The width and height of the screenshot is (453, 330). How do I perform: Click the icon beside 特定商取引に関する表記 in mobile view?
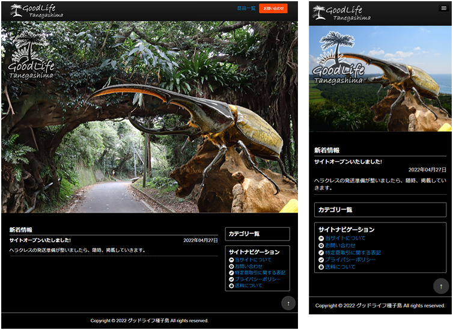click(321, 252)
